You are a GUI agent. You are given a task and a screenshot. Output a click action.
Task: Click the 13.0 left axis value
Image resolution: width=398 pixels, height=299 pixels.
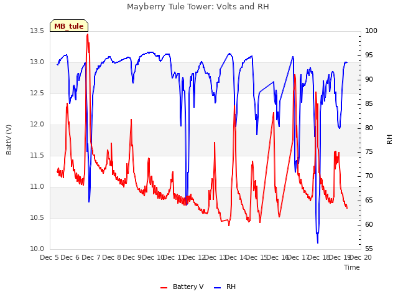click(37, 62)
